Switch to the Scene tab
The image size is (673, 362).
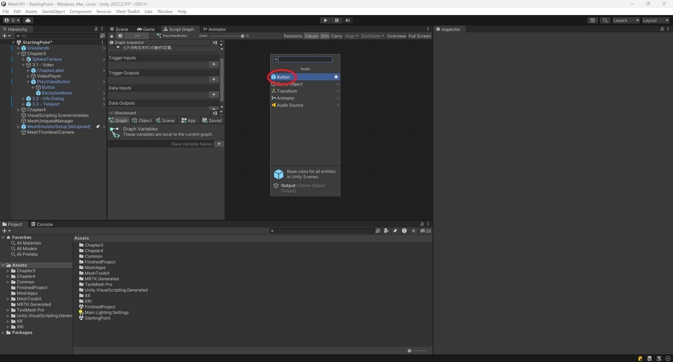[x=119, y=29]
